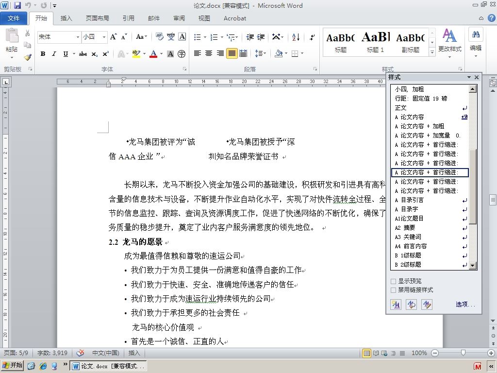The image size is (497, 373).
Task: Toggle Justify alignment
Action: [232, 53]
